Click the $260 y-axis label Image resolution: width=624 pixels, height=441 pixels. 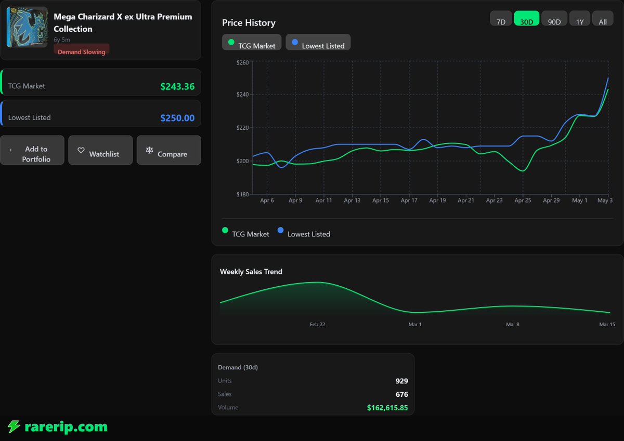point(243,63)
